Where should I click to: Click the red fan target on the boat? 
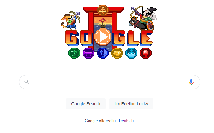click(102, 21)
